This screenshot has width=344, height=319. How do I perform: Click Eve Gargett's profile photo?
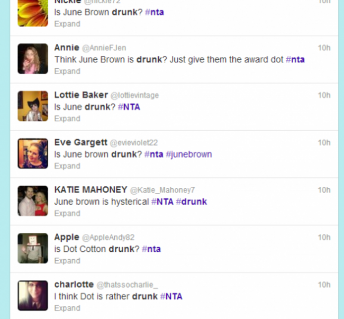pyautogui.click(x=33, y=153)
